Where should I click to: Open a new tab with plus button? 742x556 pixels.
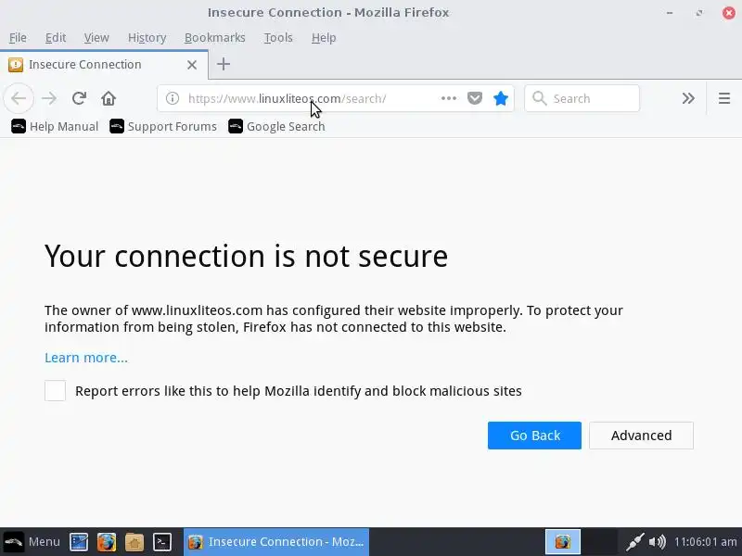(224, 64)
